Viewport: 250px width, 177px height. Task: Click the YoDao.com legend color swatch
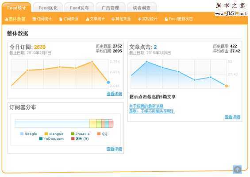click(41, 138)
